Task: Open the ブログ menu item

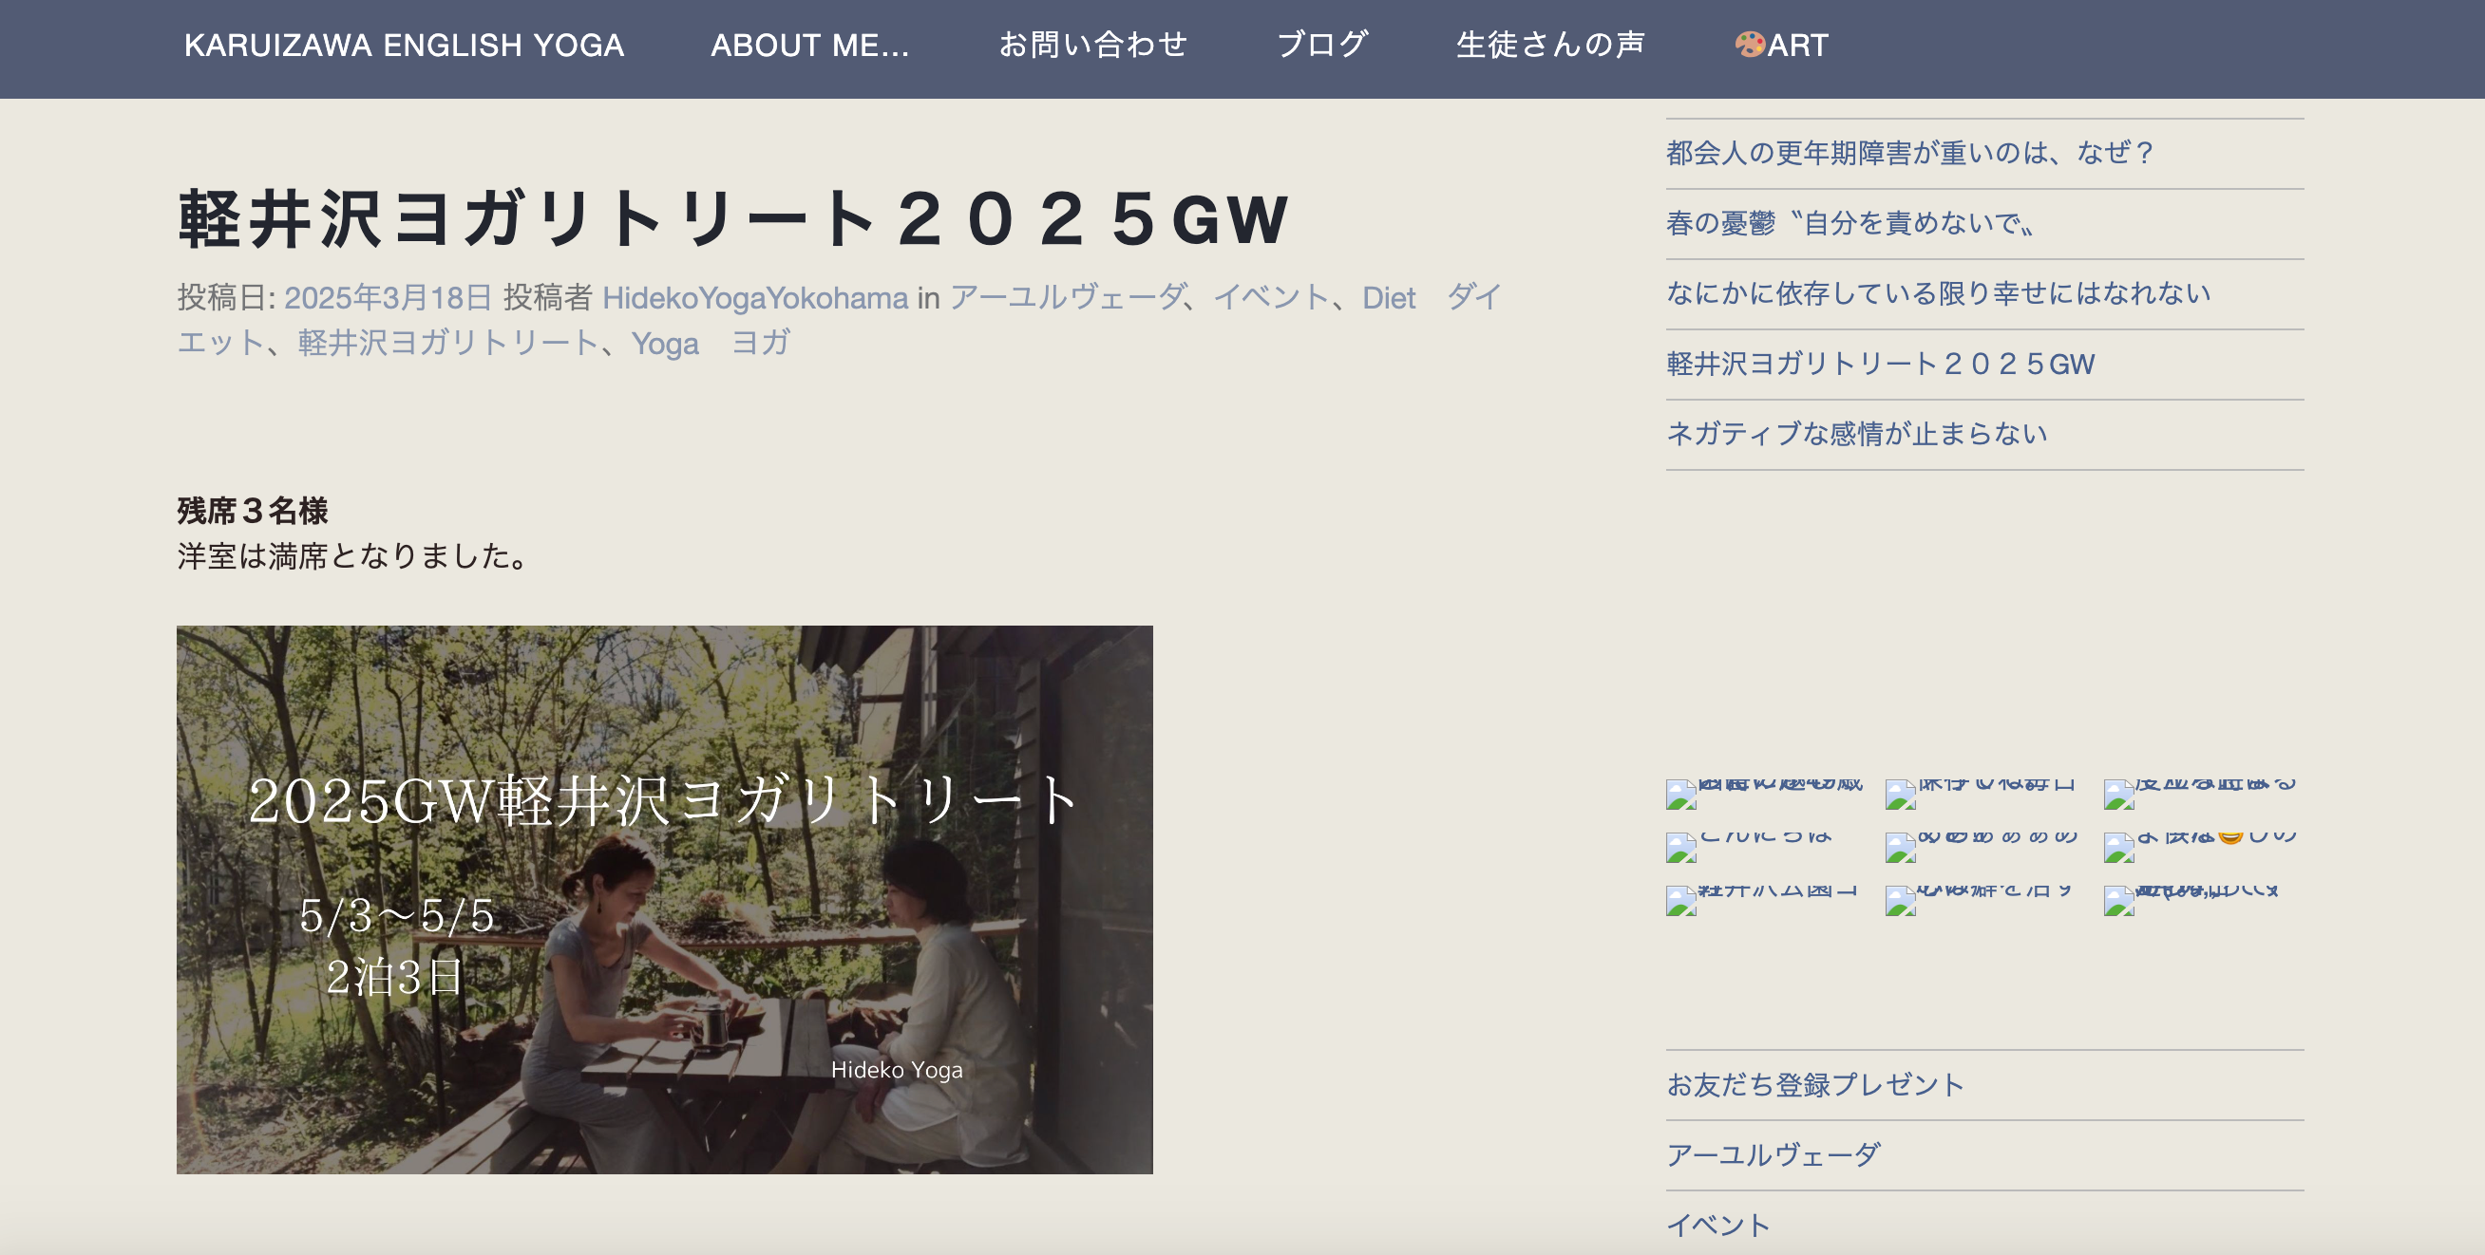Action: pyautogui.click(x=1321, y=46)
